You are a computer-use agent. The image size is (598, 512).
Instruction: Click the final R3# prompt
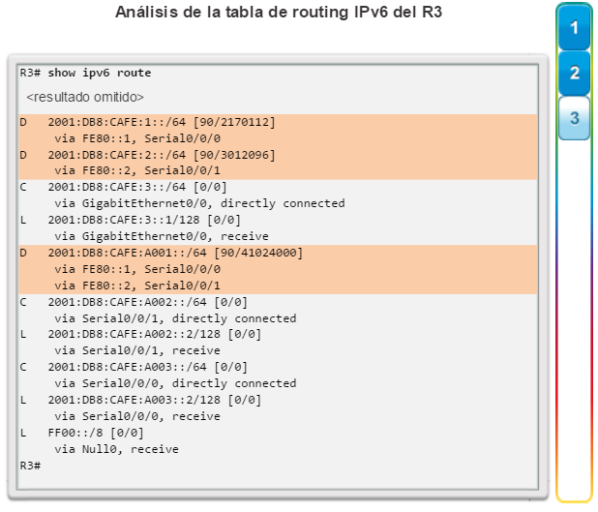point(30,466)
